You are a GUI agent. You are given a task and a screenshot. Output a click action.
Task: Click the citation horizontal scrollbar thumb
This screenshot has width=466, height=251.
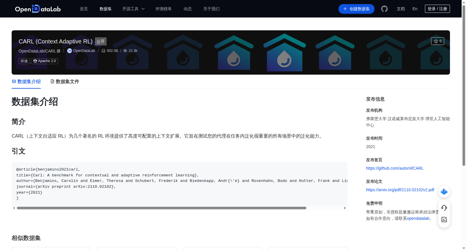pyautogui.click(x=162, y=208)
